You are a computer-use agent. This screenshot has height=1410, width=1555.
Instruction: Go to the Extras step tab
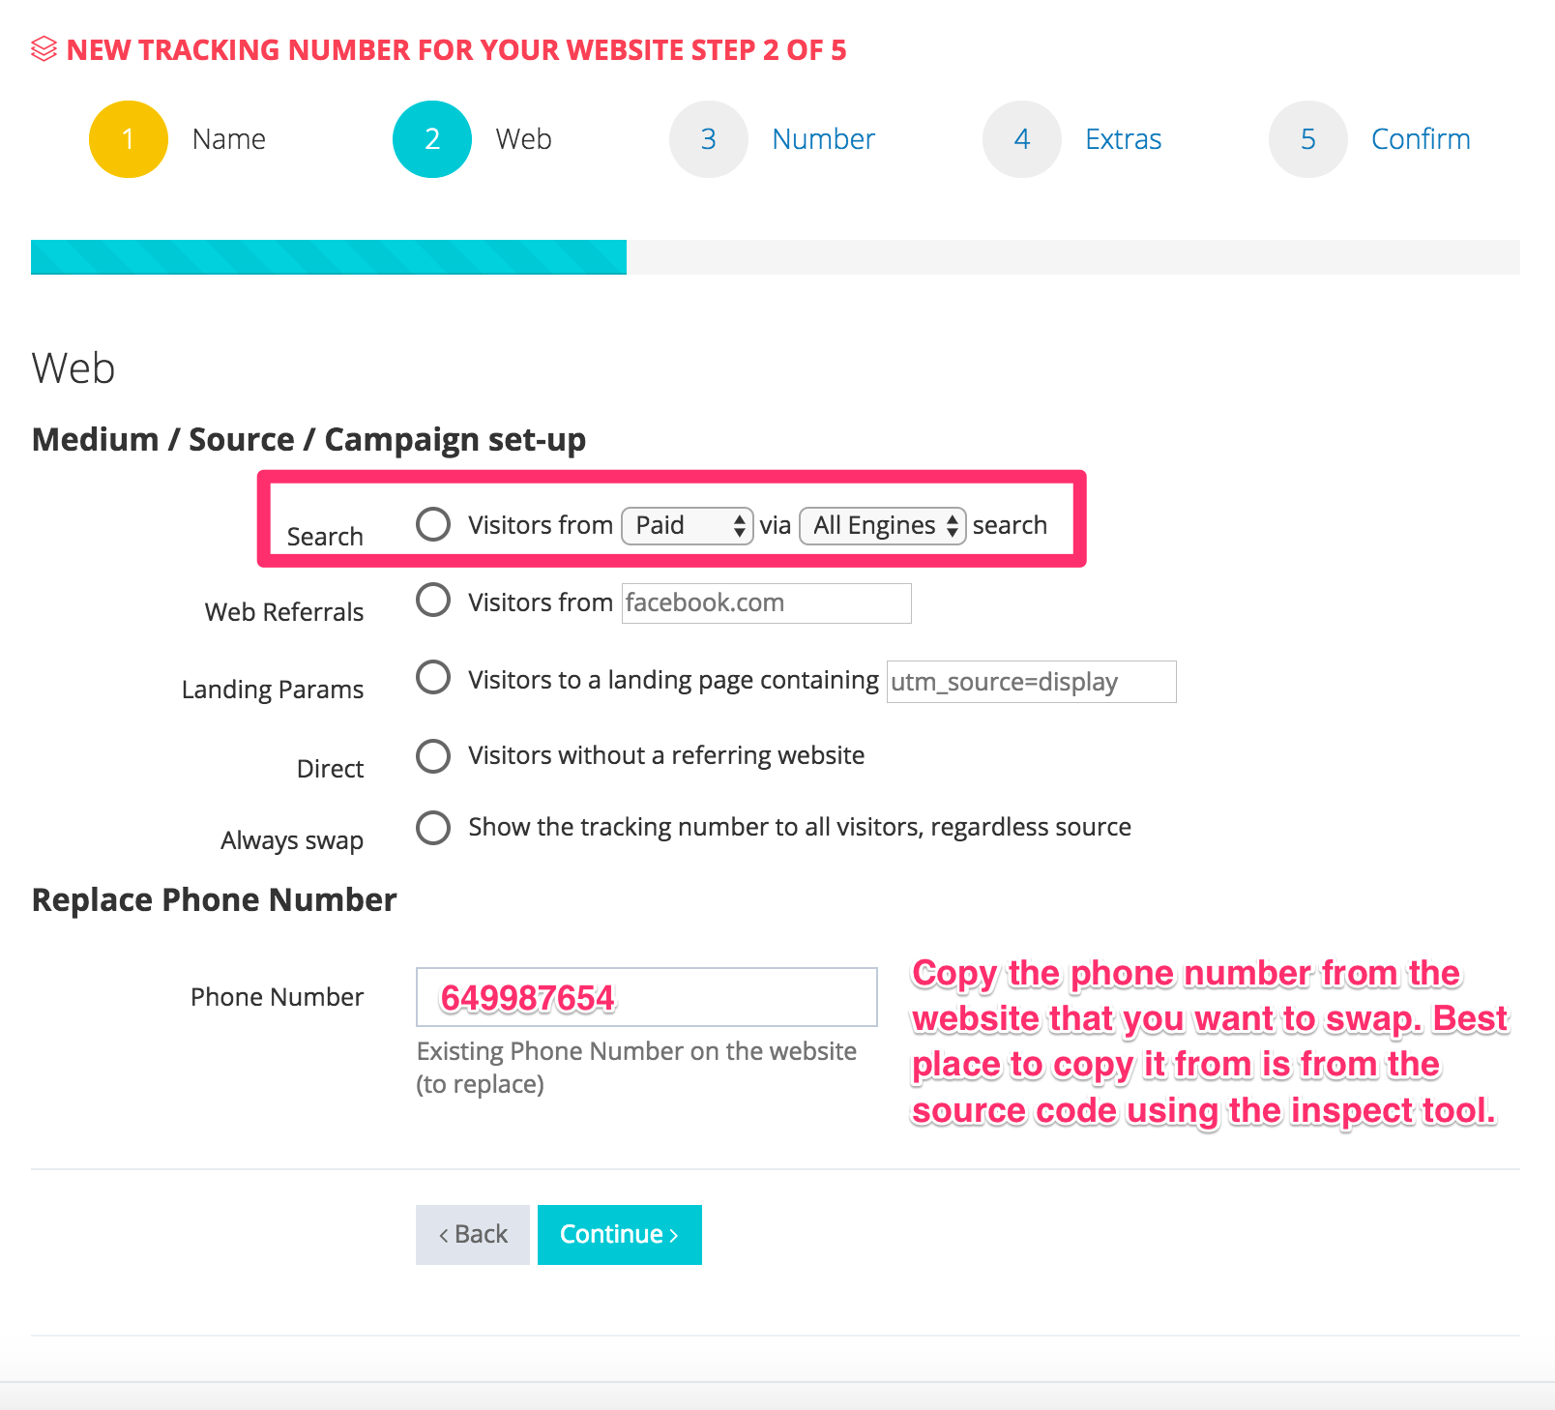click(1123, 139)
